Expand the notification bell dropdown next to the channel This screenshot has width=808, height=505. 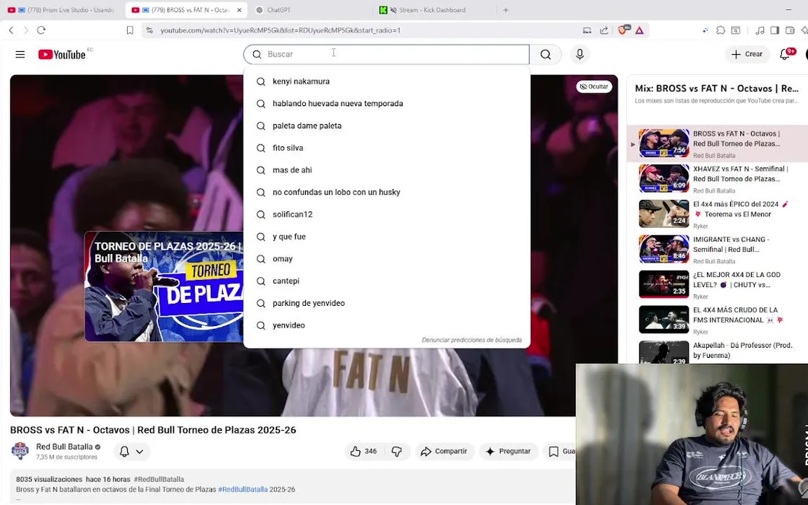(132, 452)
